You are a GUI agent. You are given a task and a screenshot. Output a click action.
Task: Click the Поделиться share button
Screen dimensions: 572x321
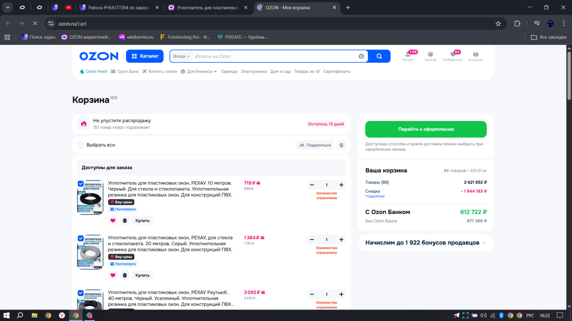tap(315, 145)
